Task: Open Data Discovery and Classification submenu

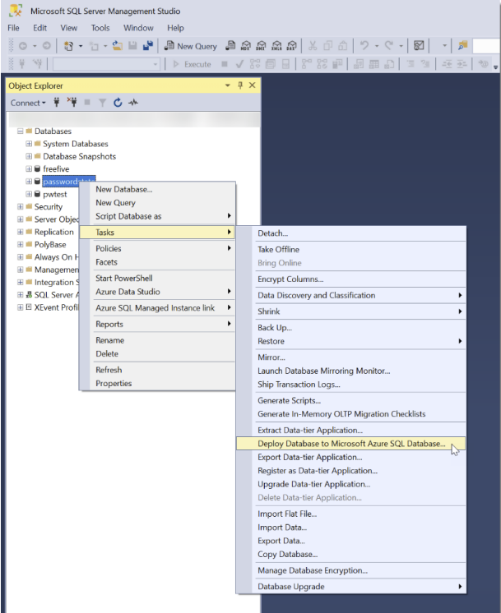Action: click(351, 296)
